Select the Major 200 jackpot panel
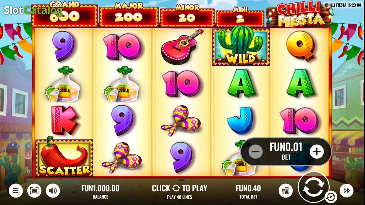Image resolution: width=365 pixels, height=205 pixels. coord(129,16)
